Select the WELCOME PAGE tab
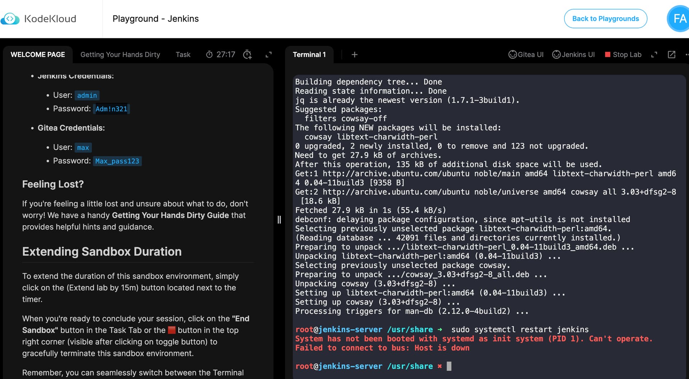Screen dimensions: 689x379 pos(38,55)
